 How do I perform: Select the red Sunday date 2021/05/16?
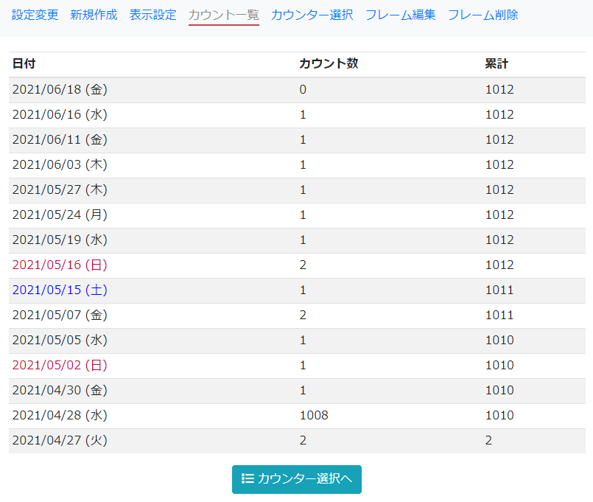coord(60,265)
